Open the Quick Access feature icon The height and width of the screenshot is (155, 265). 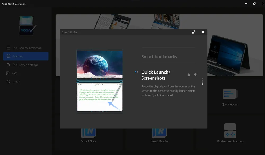click(x=230, y=94)
